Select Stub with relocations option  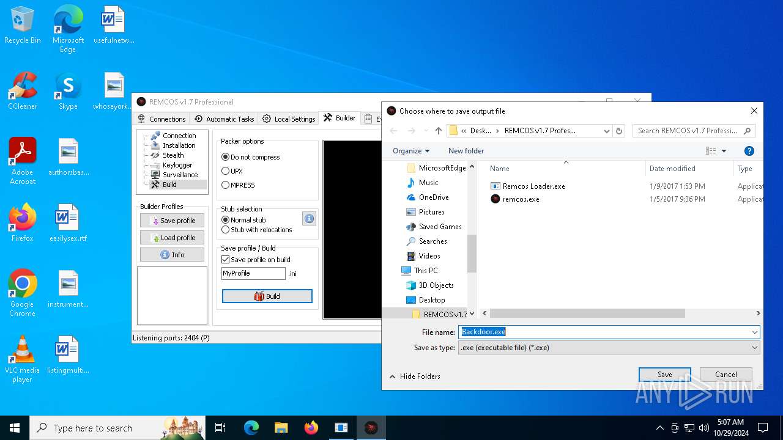(257, 230)
